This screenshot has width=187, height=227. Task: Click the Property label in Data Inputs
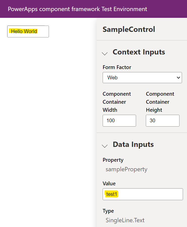coord(113,160)
